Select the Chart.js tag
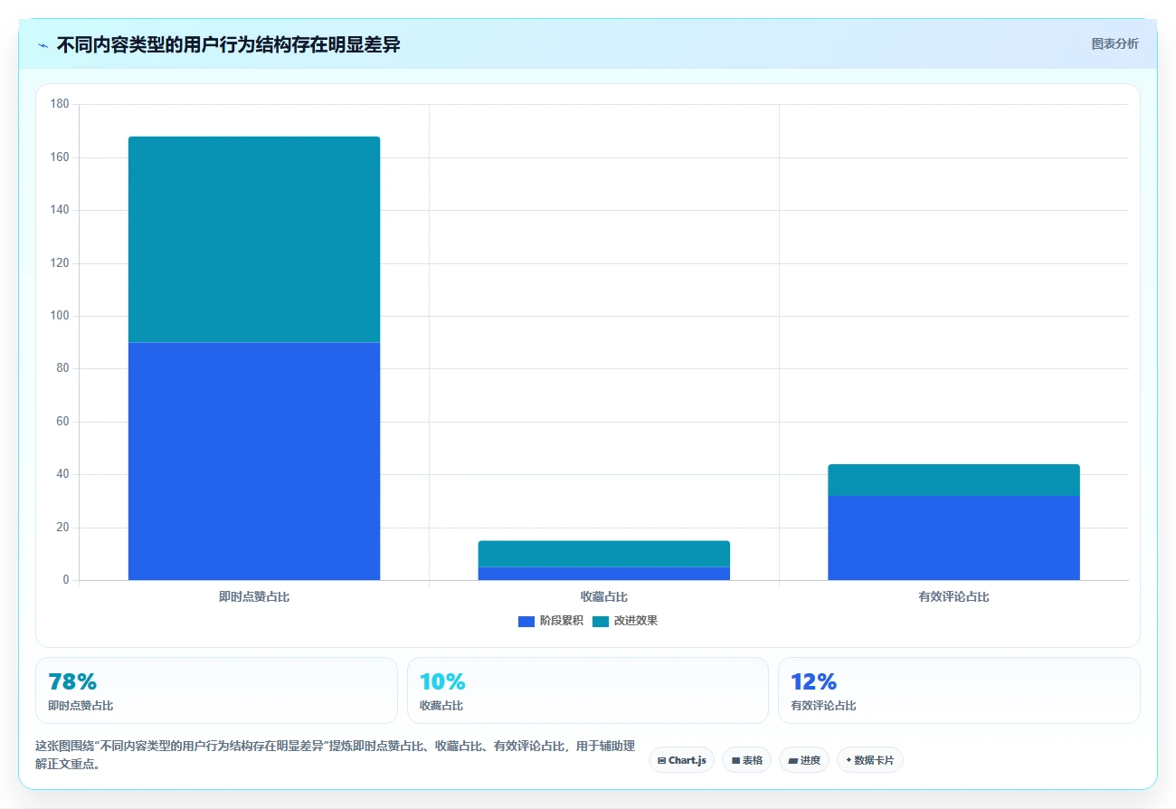Screen dimensions: 1176x809 (682, 760)
